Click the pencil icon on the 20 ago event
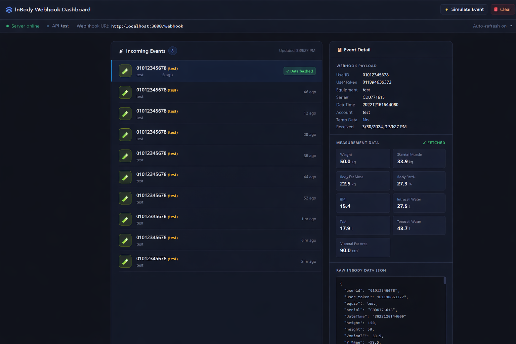The width and height of the screenshot is (516, 344). click(125, 135)
